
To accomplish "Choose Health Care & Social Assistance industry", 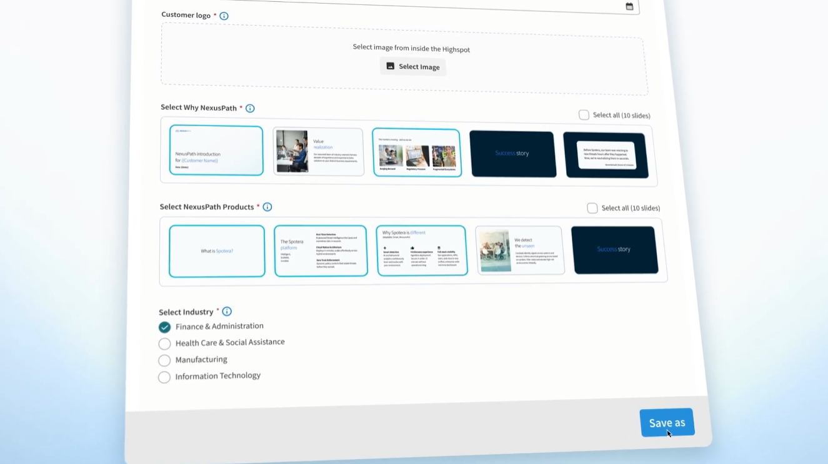I will [x=164, y=343].
